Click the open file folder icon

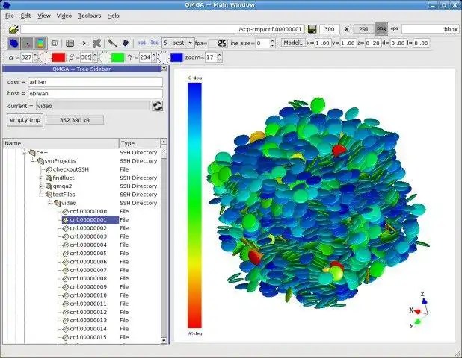[13, 29]
